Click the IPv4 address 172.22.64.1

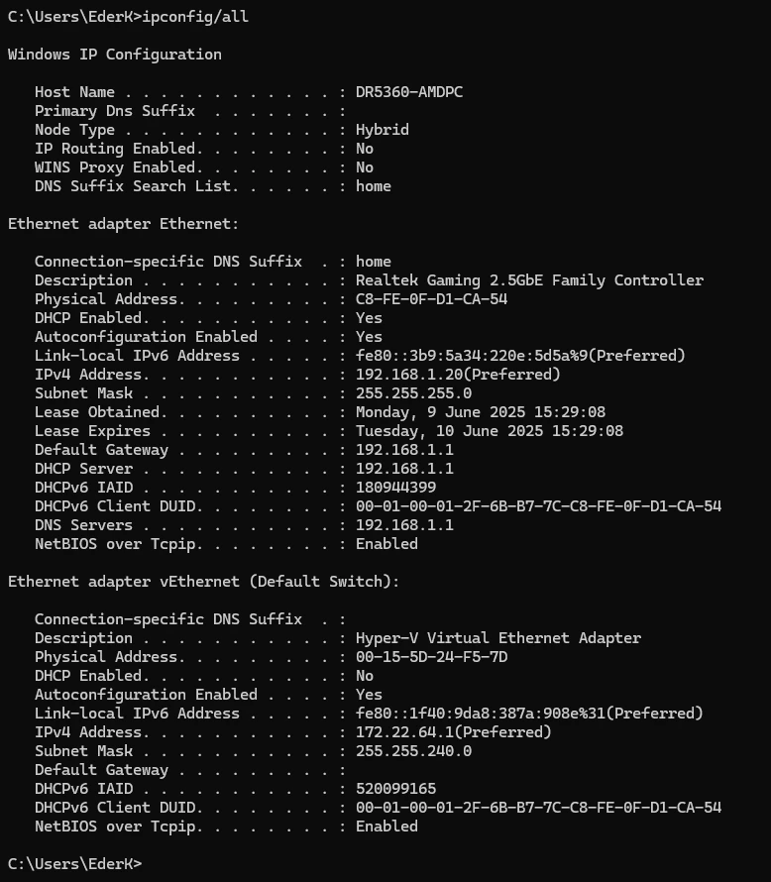[x=405, y=731]
